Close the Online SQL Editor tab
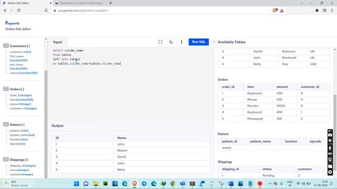Screen dimensions: 337x189 point(51,3)
